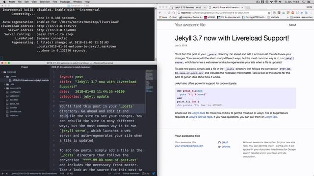Viewport: 314px width, 176px height.
Task: Click the bird icon in Atom's status bar
Action: click(x=154, y=174)
